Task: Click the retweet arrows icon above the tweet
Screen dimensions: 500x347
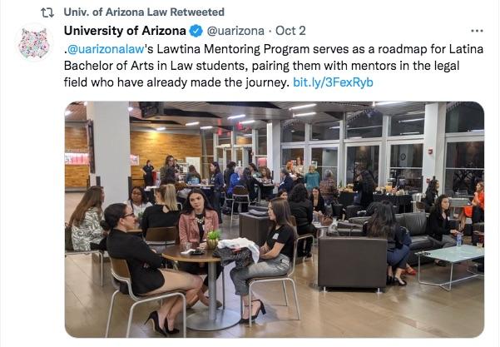Action: coord(47,12)
